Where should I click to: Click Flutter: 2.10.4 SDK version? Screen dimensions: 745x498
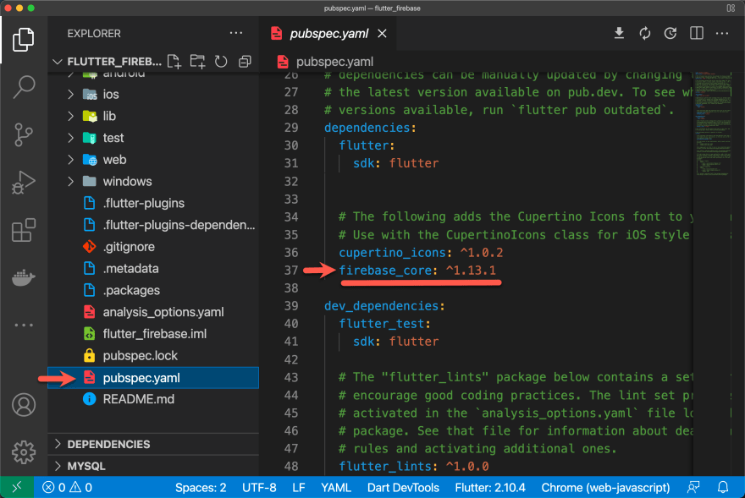(x=490, y=488)
